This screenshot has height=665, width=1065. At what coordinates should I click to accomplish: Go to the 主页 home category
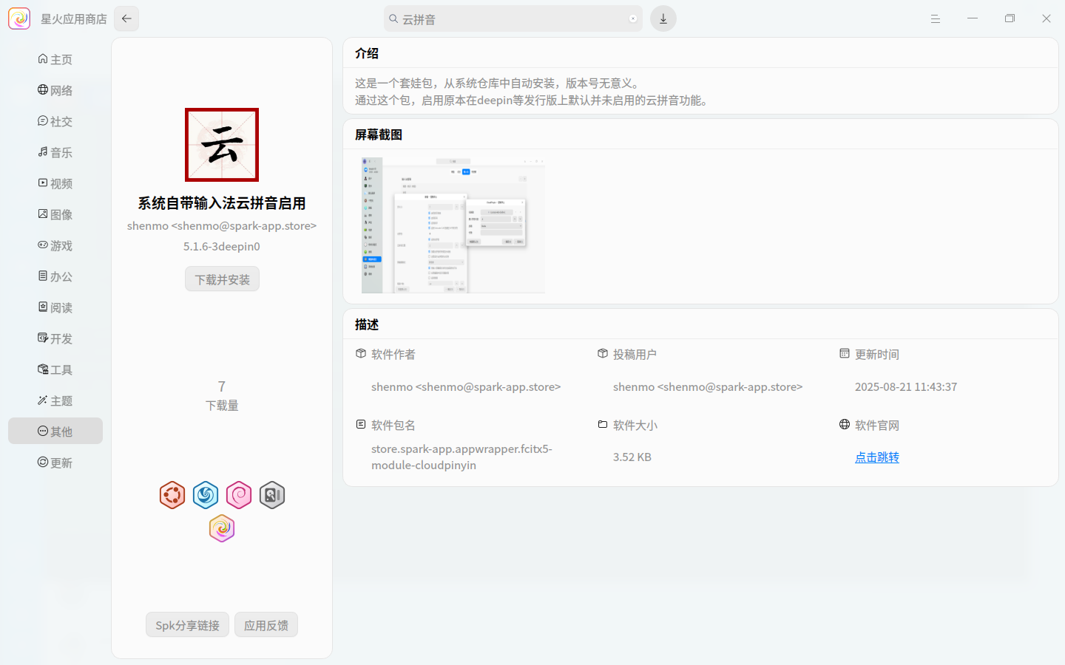pyautogui.click(x=55, y=59)
